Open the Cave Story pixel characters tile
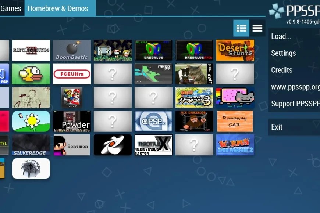 [x=113, y=50]
